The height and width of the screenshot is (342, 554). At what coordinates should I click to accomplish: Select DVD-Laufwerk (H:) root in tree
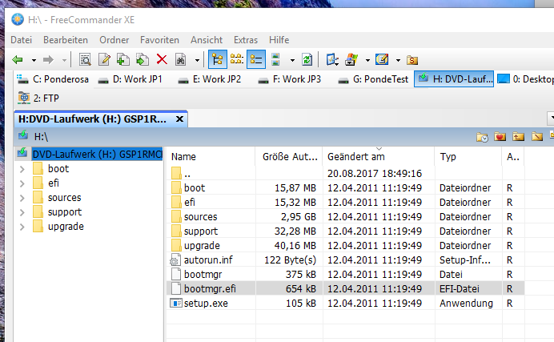coord(97,154)
